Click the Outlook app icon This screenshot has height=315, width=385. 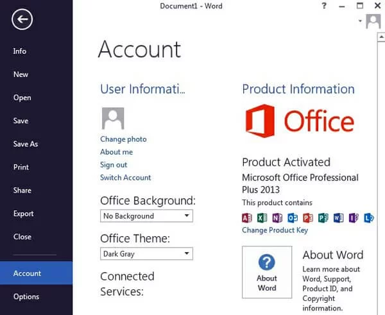pyautogui.click(x=293, y=217)
